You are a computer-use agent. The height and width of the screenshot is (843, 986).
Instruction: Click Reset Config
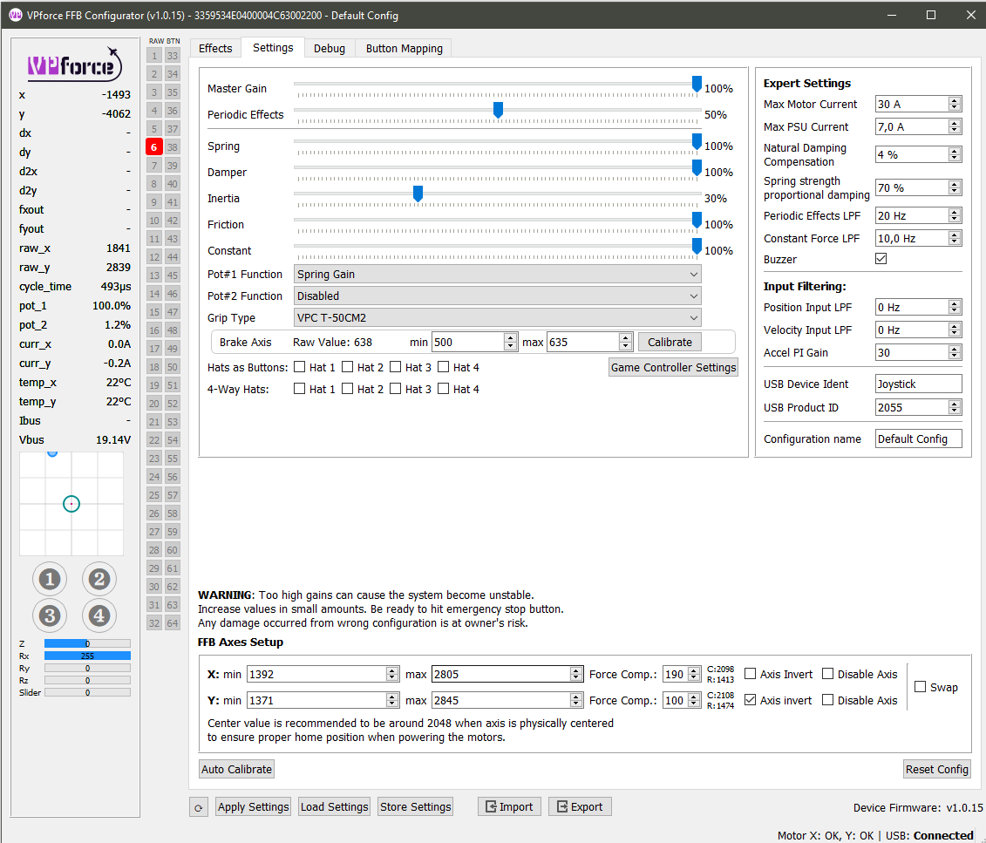[936, 769]
